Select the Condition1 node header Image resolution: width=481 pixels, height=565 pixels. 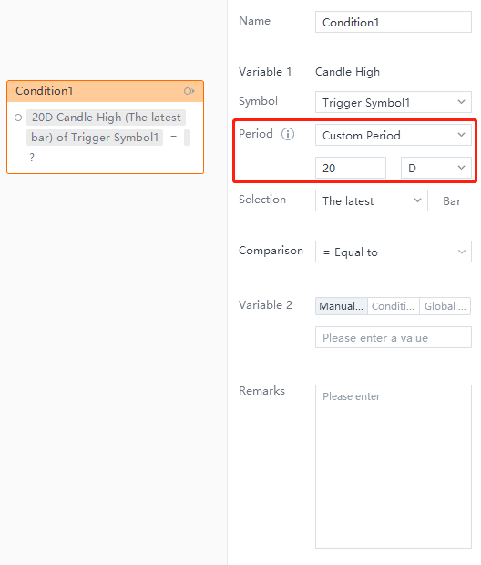(105, 91)
